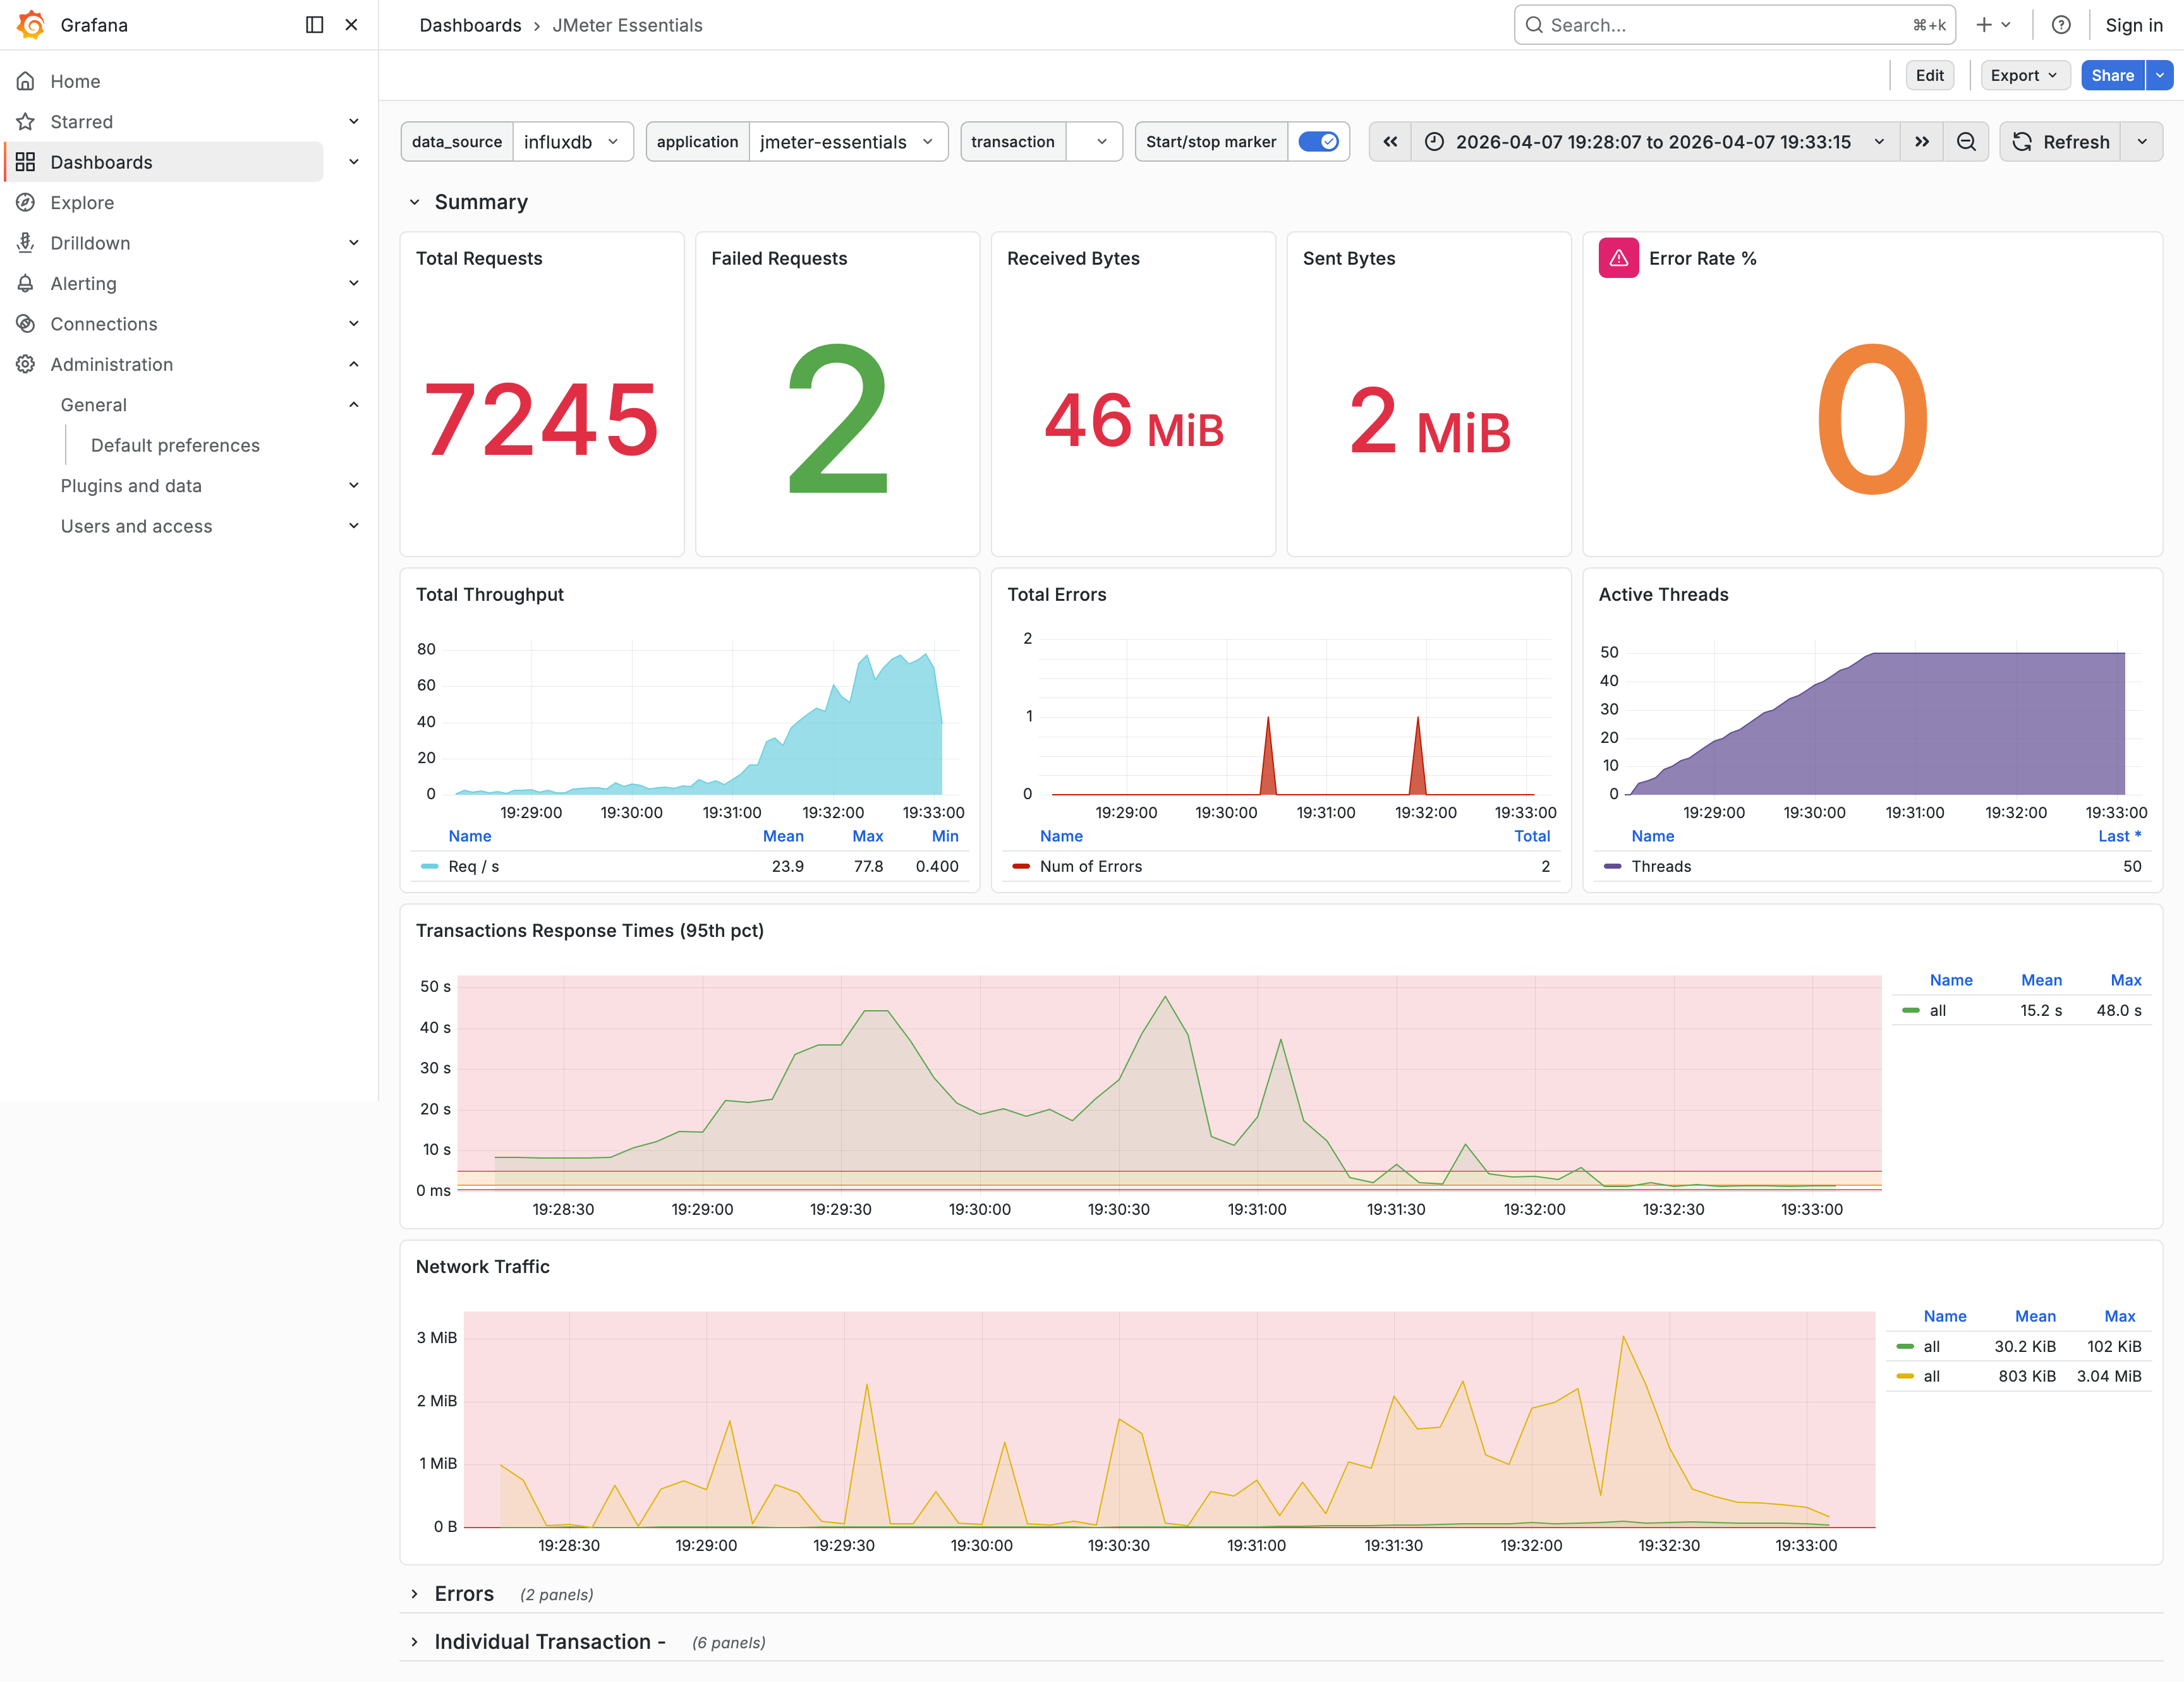Toggle Num of Errors legend series
2184x1683 pixels.
(x=1090, y=867)
